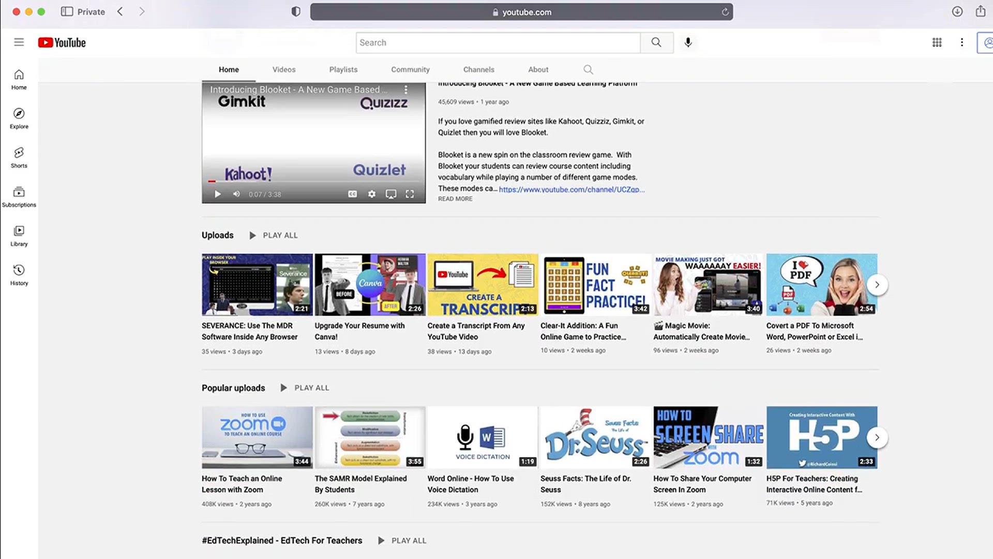The height and width of the screenshot is (559, 993).
Task: Open SAMR Model Explained thumbnail
Action: [x=370, y=437]
